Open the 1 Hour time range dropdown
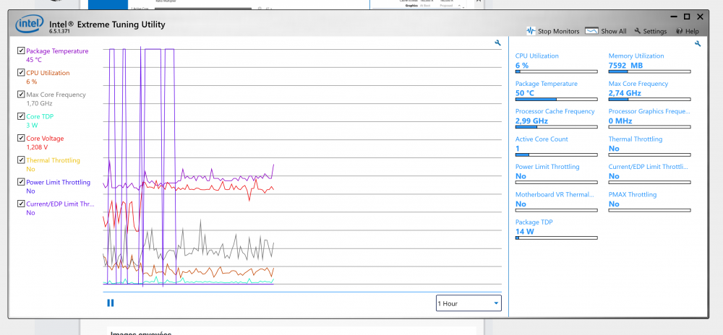 tap(469, 303)
